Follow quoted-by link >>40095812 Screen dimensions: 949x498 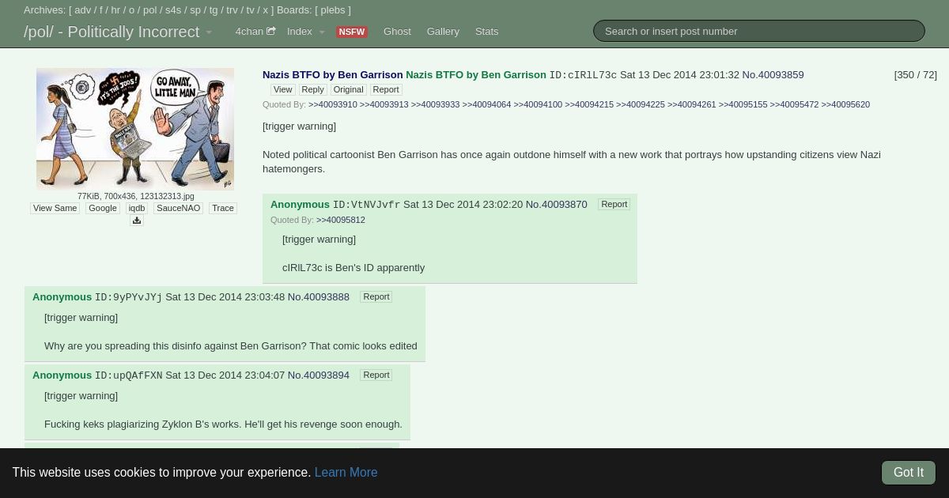pyautogui.click(x=341, y=220)
